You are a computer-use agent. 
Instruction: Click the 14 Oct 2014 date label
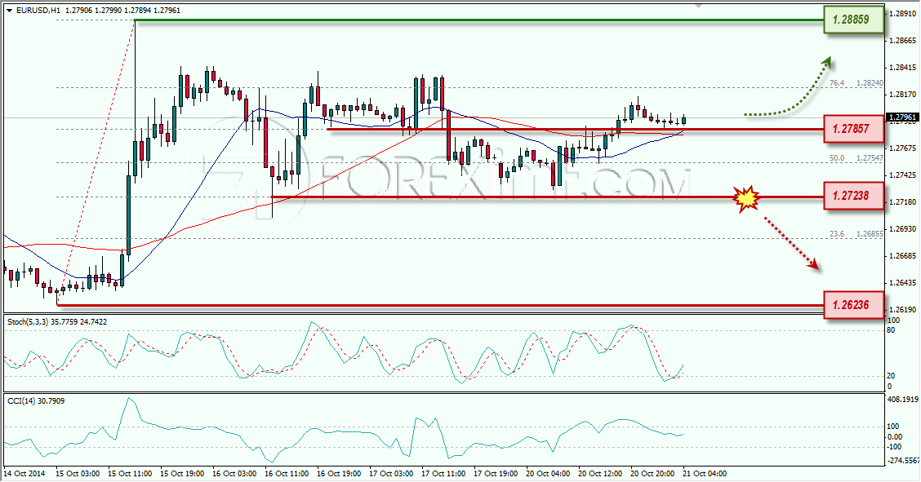24,474
